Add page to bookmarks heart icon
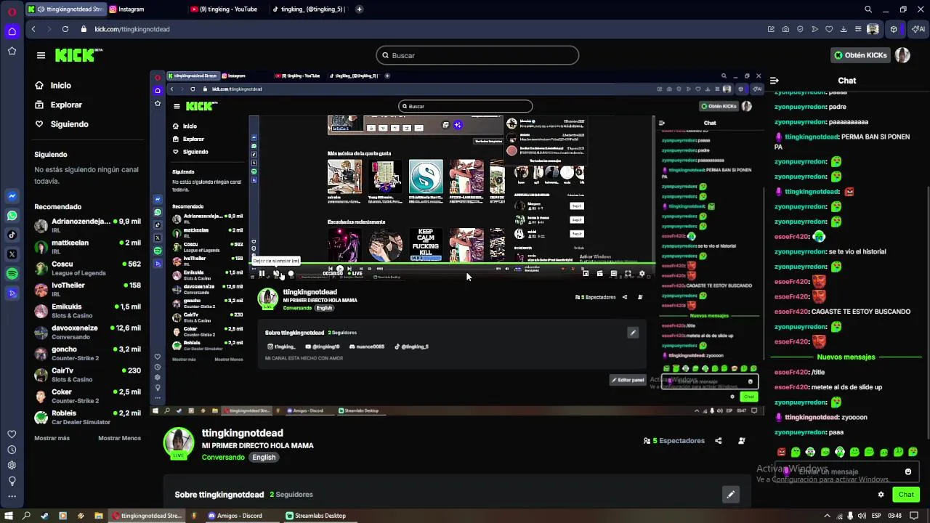The image size is (930, 523). (x=829, y=29)
